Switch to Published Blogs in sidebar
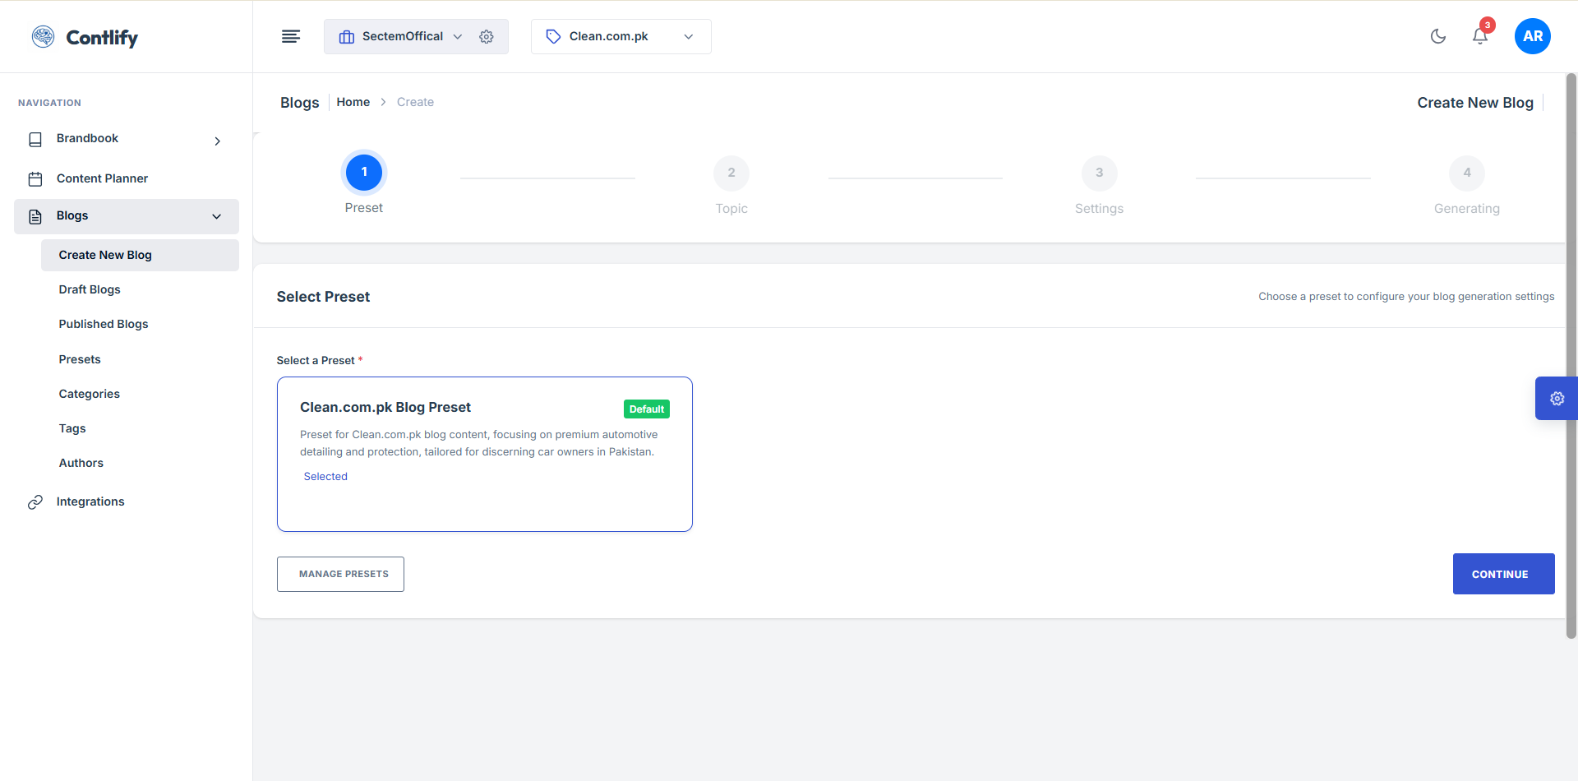The image size is (1578, 781). (103, 324)
